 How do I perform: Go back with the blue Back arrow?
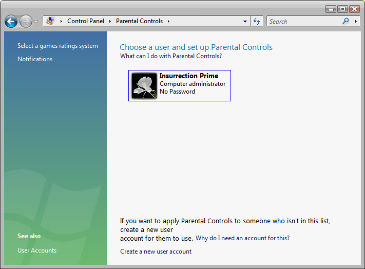click(11, 22)
